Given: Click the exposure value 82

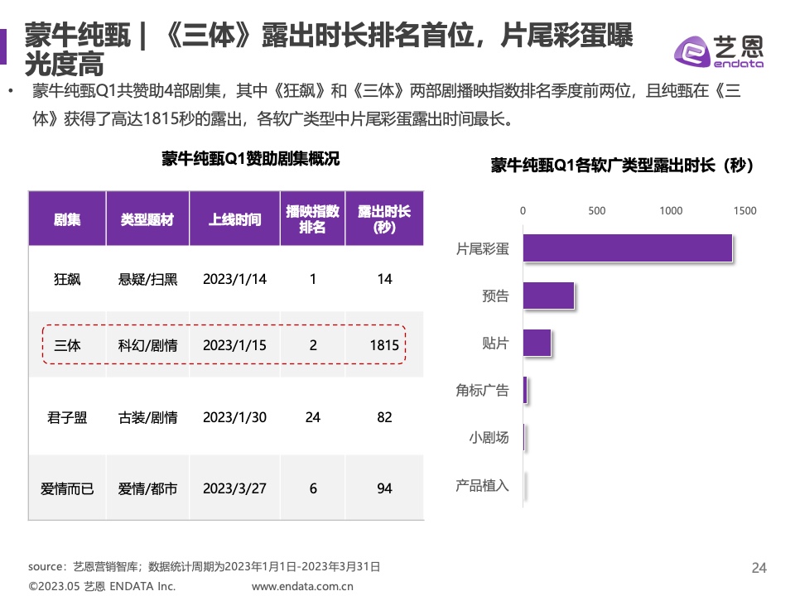Looking at the screenshot, I should point(384,417).
